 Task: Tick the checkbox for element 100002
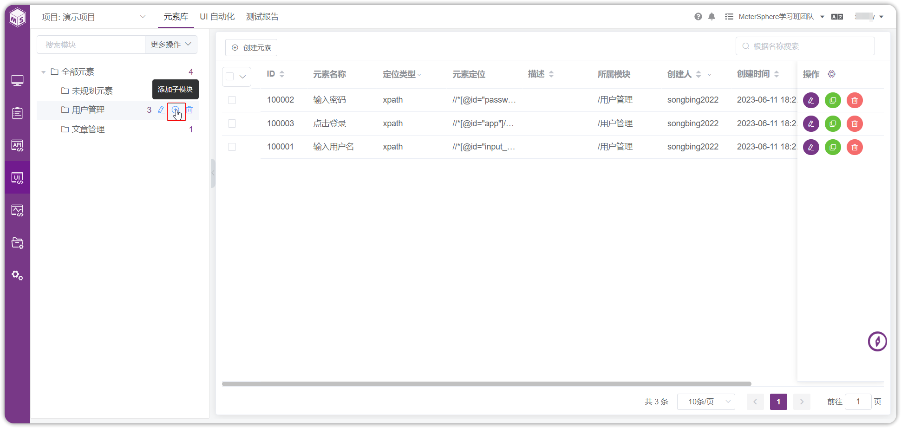coord(232,100)
